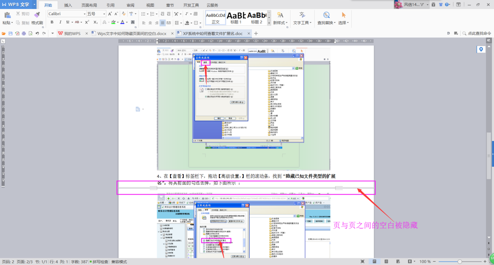Click the Undo arrow icon
This screenshot has height=265, width=494.
(37, 33)
